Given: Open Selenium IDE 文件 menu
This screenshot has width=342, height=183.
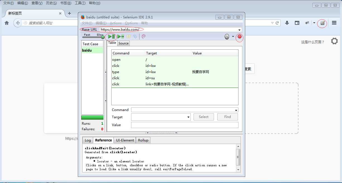Looking at the screenshot, I should [87, 23].
